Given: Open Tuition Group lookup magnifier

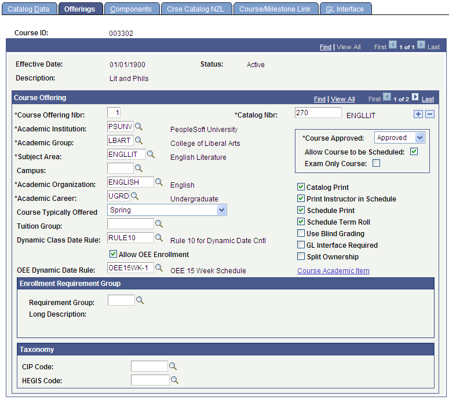Looking at the screenshot, I should [x=159, y=224].
